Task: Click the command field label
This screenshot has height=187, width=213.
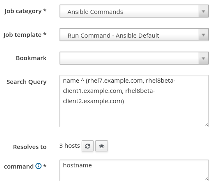Action: pos(19,167)
